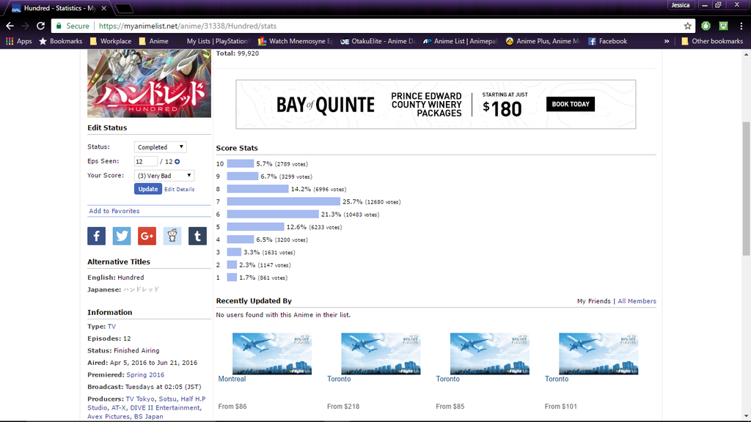Close the Hundred - Statistics tab
Viewport: 751px width, 422px height.
(103, 8)
